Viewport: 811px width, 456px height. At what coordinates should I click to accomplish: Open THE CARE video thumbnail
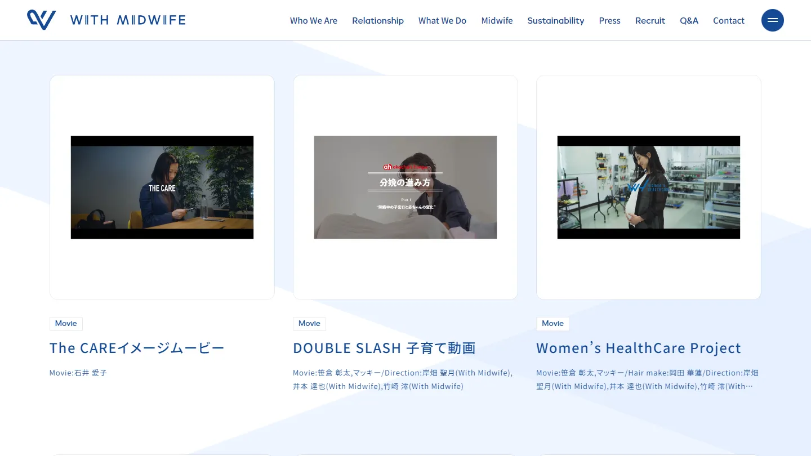coord(162,187)
